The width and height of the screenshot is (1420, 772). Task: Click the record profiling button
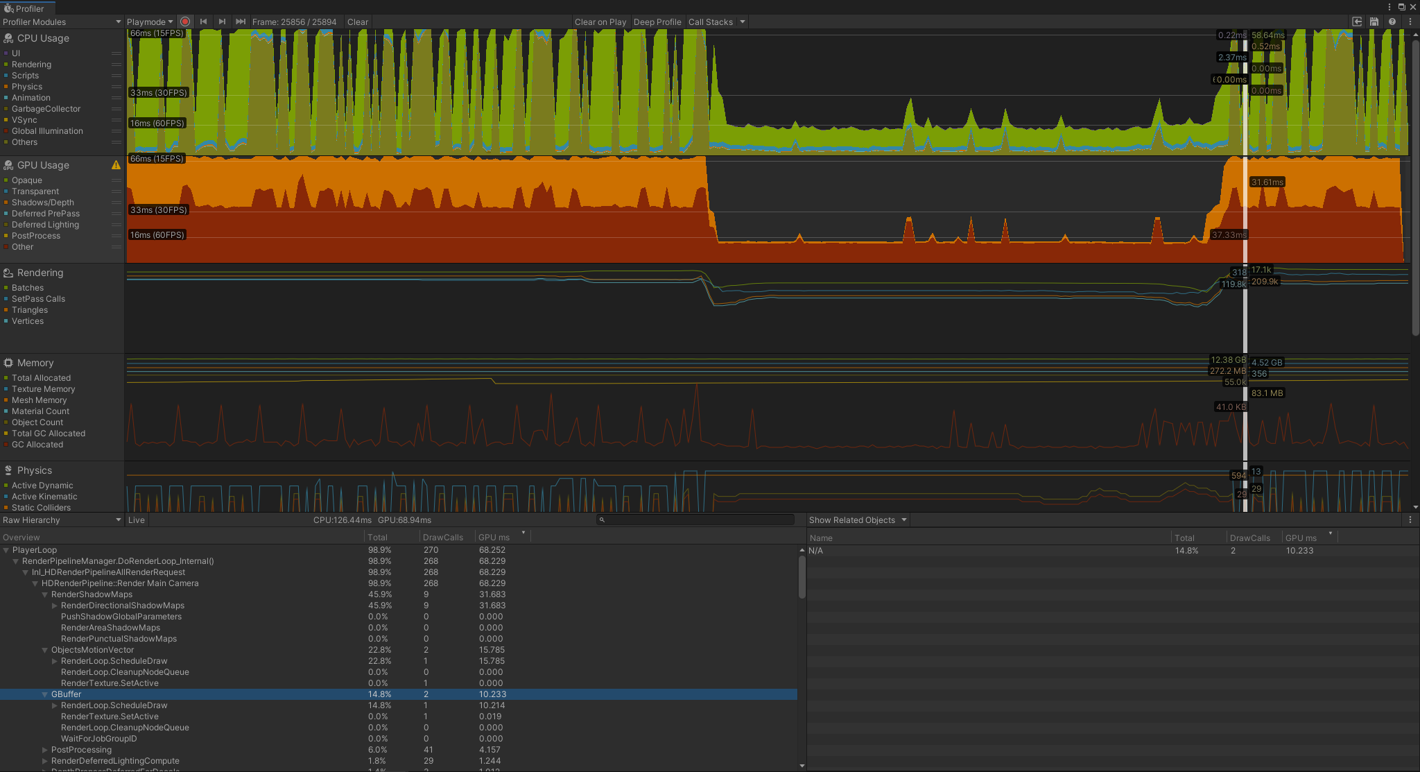tap(185, 22)
